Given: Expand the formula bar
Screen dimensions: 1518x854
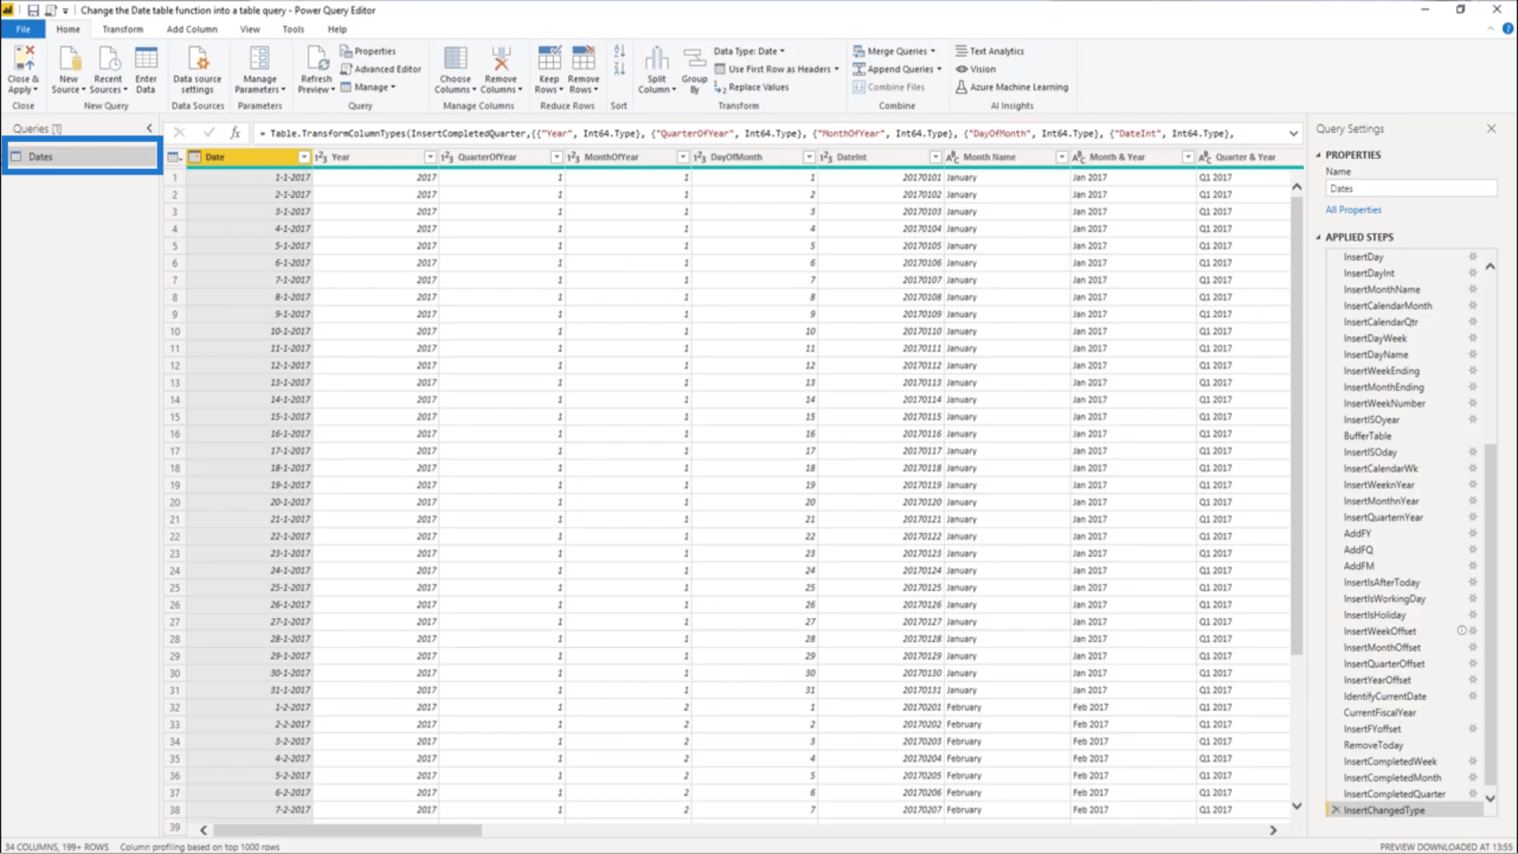Looking at the screenshot, I should click(1294, 134).
